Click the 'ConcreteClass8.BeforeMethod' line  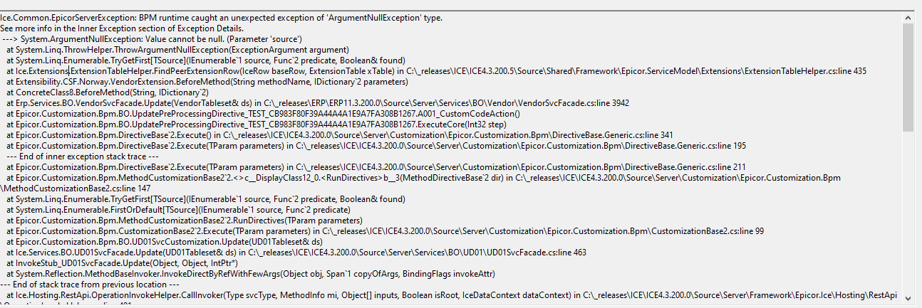click(107, 92)
